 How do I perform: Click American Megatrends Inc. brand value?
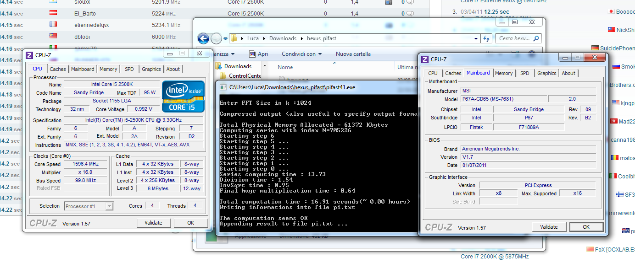click(x=528, y=149)
